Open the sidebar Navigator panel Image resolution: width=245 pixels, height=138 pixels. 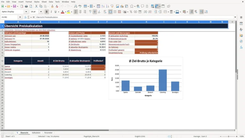pos(241,41)
